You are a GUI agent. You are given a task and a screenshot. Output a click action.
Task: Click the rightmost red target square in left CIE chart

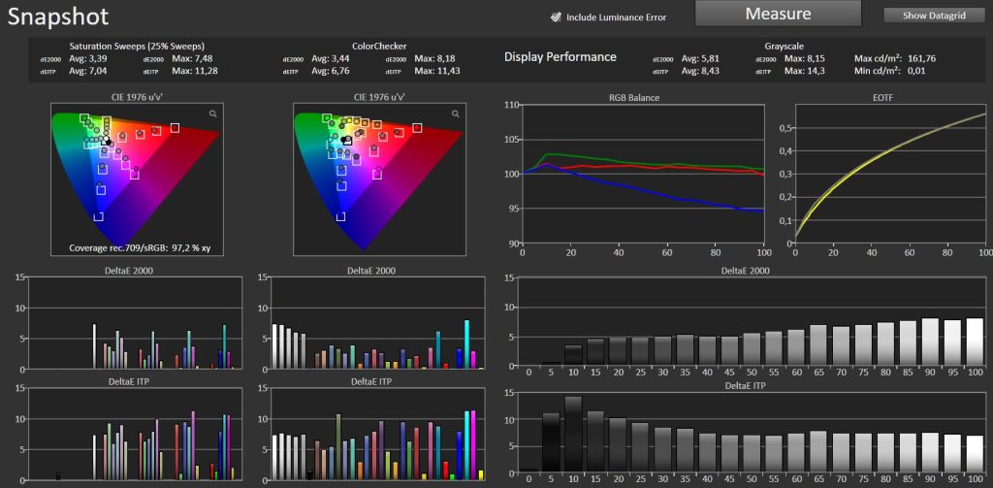tap(175, 127)
